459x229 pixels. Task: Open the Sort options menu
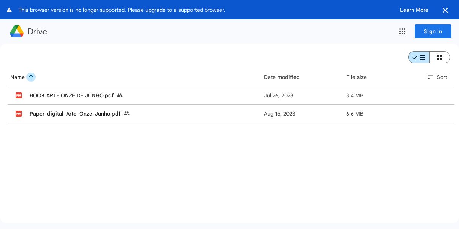click(x=437, y=77)
